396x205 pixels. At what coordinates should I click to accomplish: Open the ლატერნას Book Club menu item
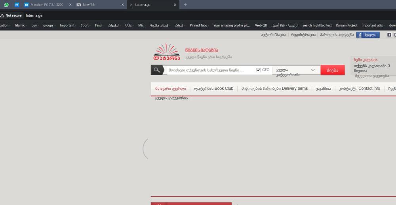coord(214,89)
